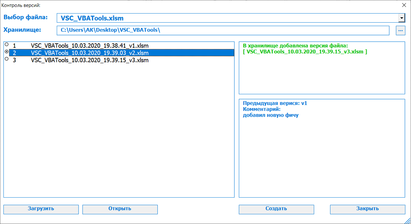Select the v1.xlsm file row
Image resolution: width=411 pixels, height=224 pixels.
tap(122, 46)
